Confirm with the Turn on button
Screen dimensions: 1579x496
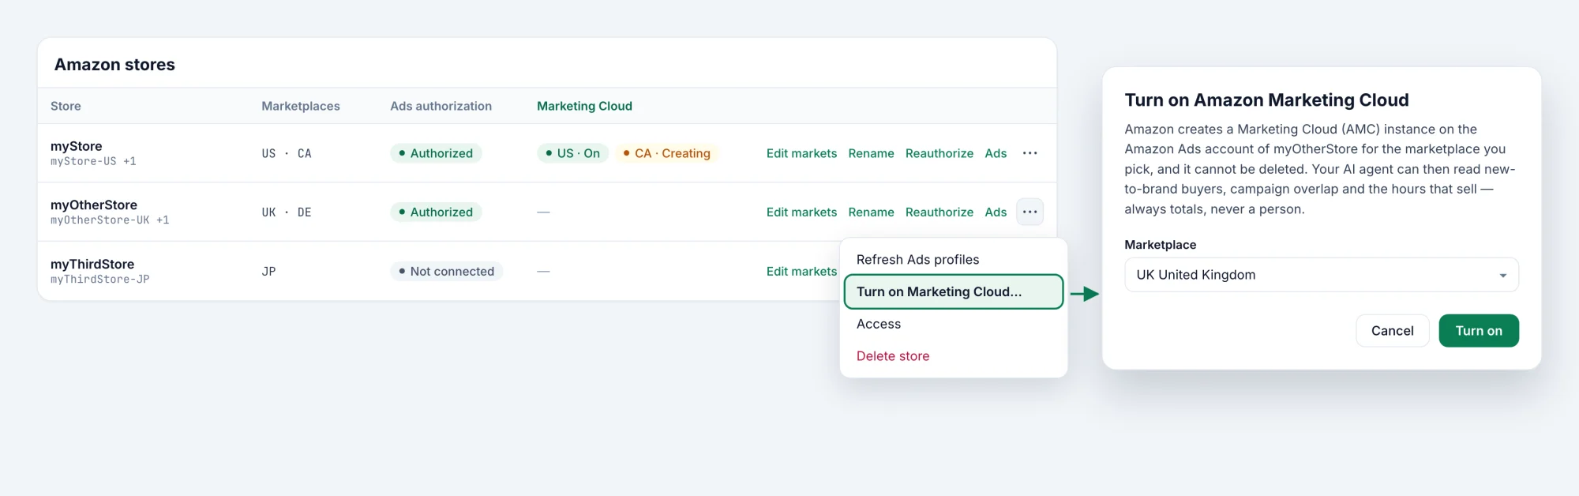tap(1478, 331)
